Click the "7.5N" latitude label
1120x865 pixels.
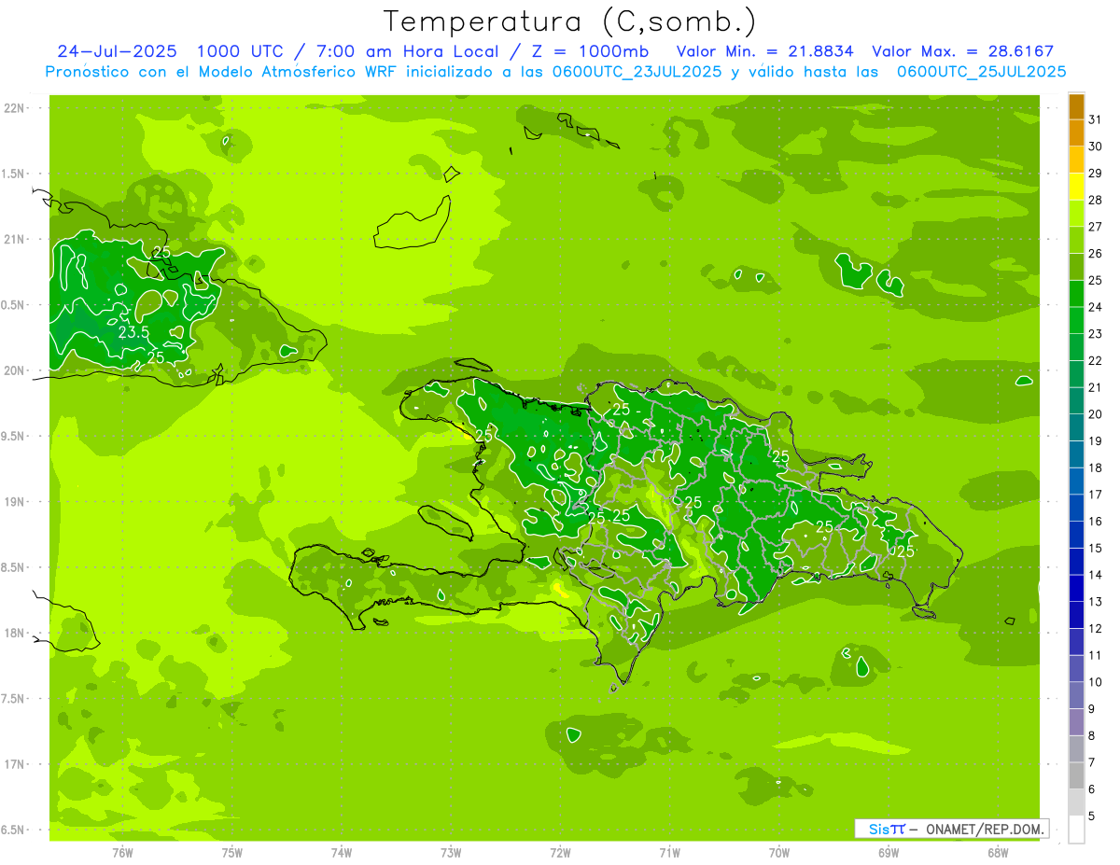click(14, 698)
